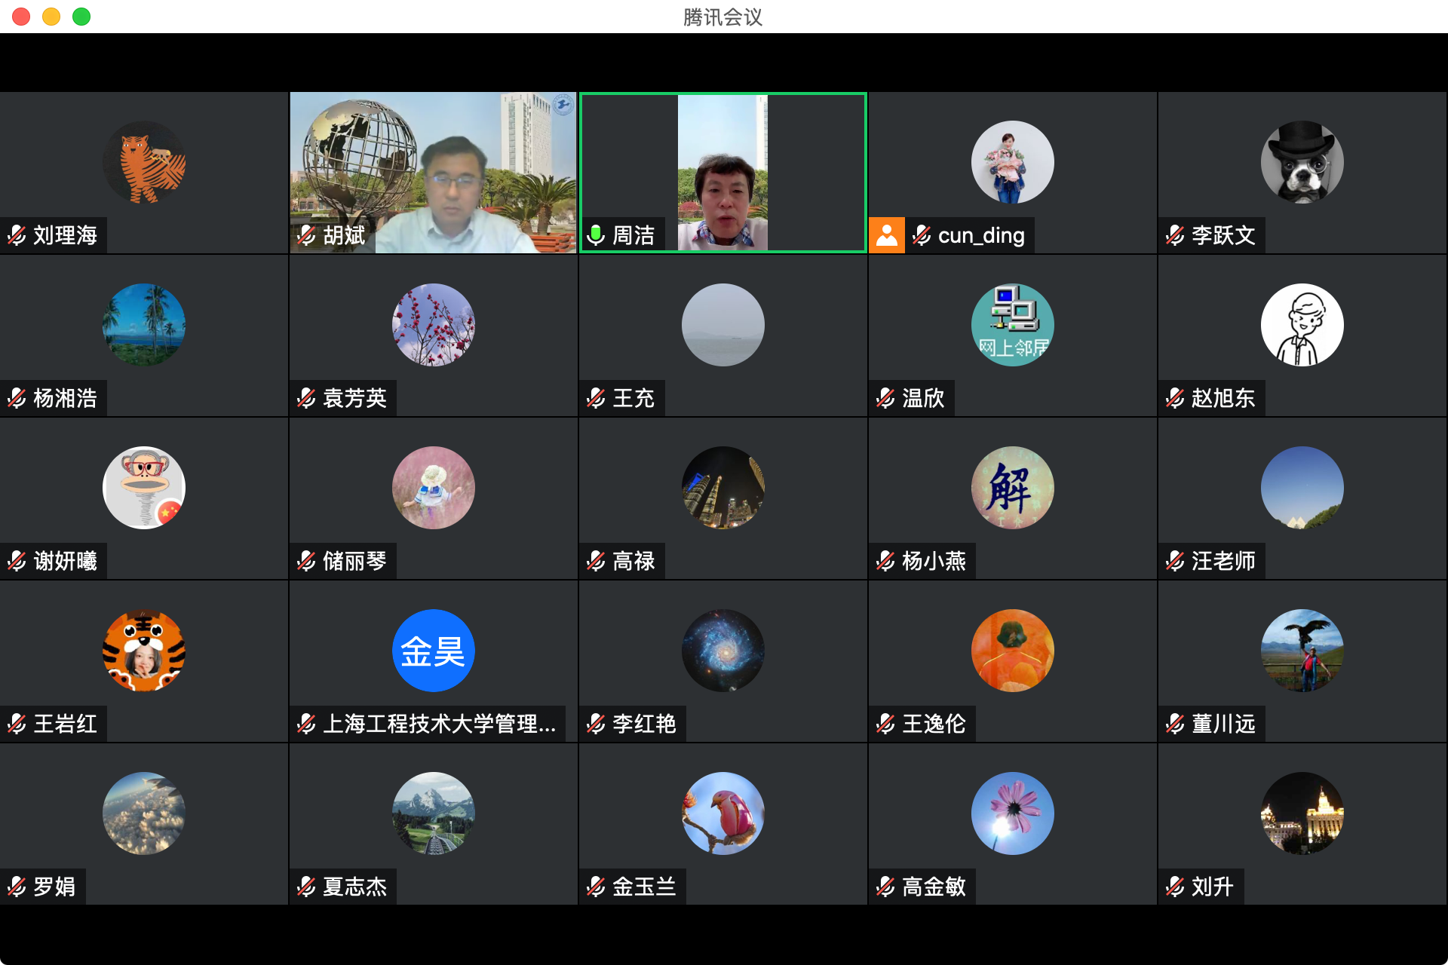This screenshot has width=1448, height=965.
Task: Click 杨小燕's avatar with 解 character
Action: 1012,488
